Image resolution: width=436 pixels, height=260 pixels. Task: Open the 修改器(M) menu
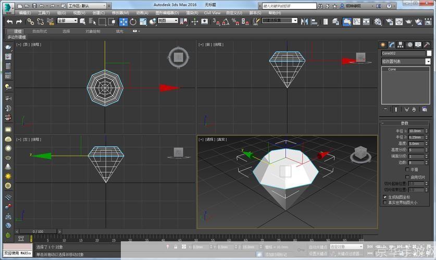(120, 13)
